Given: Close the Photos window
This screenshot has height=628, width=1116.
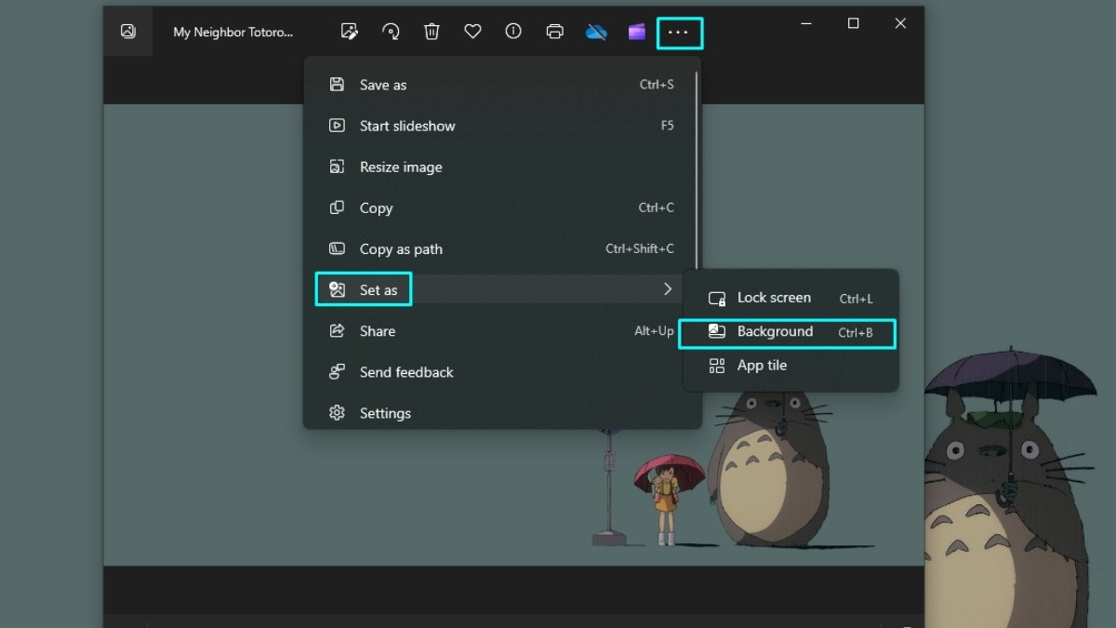Looking at the screenshot, I should [x=900, y=23].
